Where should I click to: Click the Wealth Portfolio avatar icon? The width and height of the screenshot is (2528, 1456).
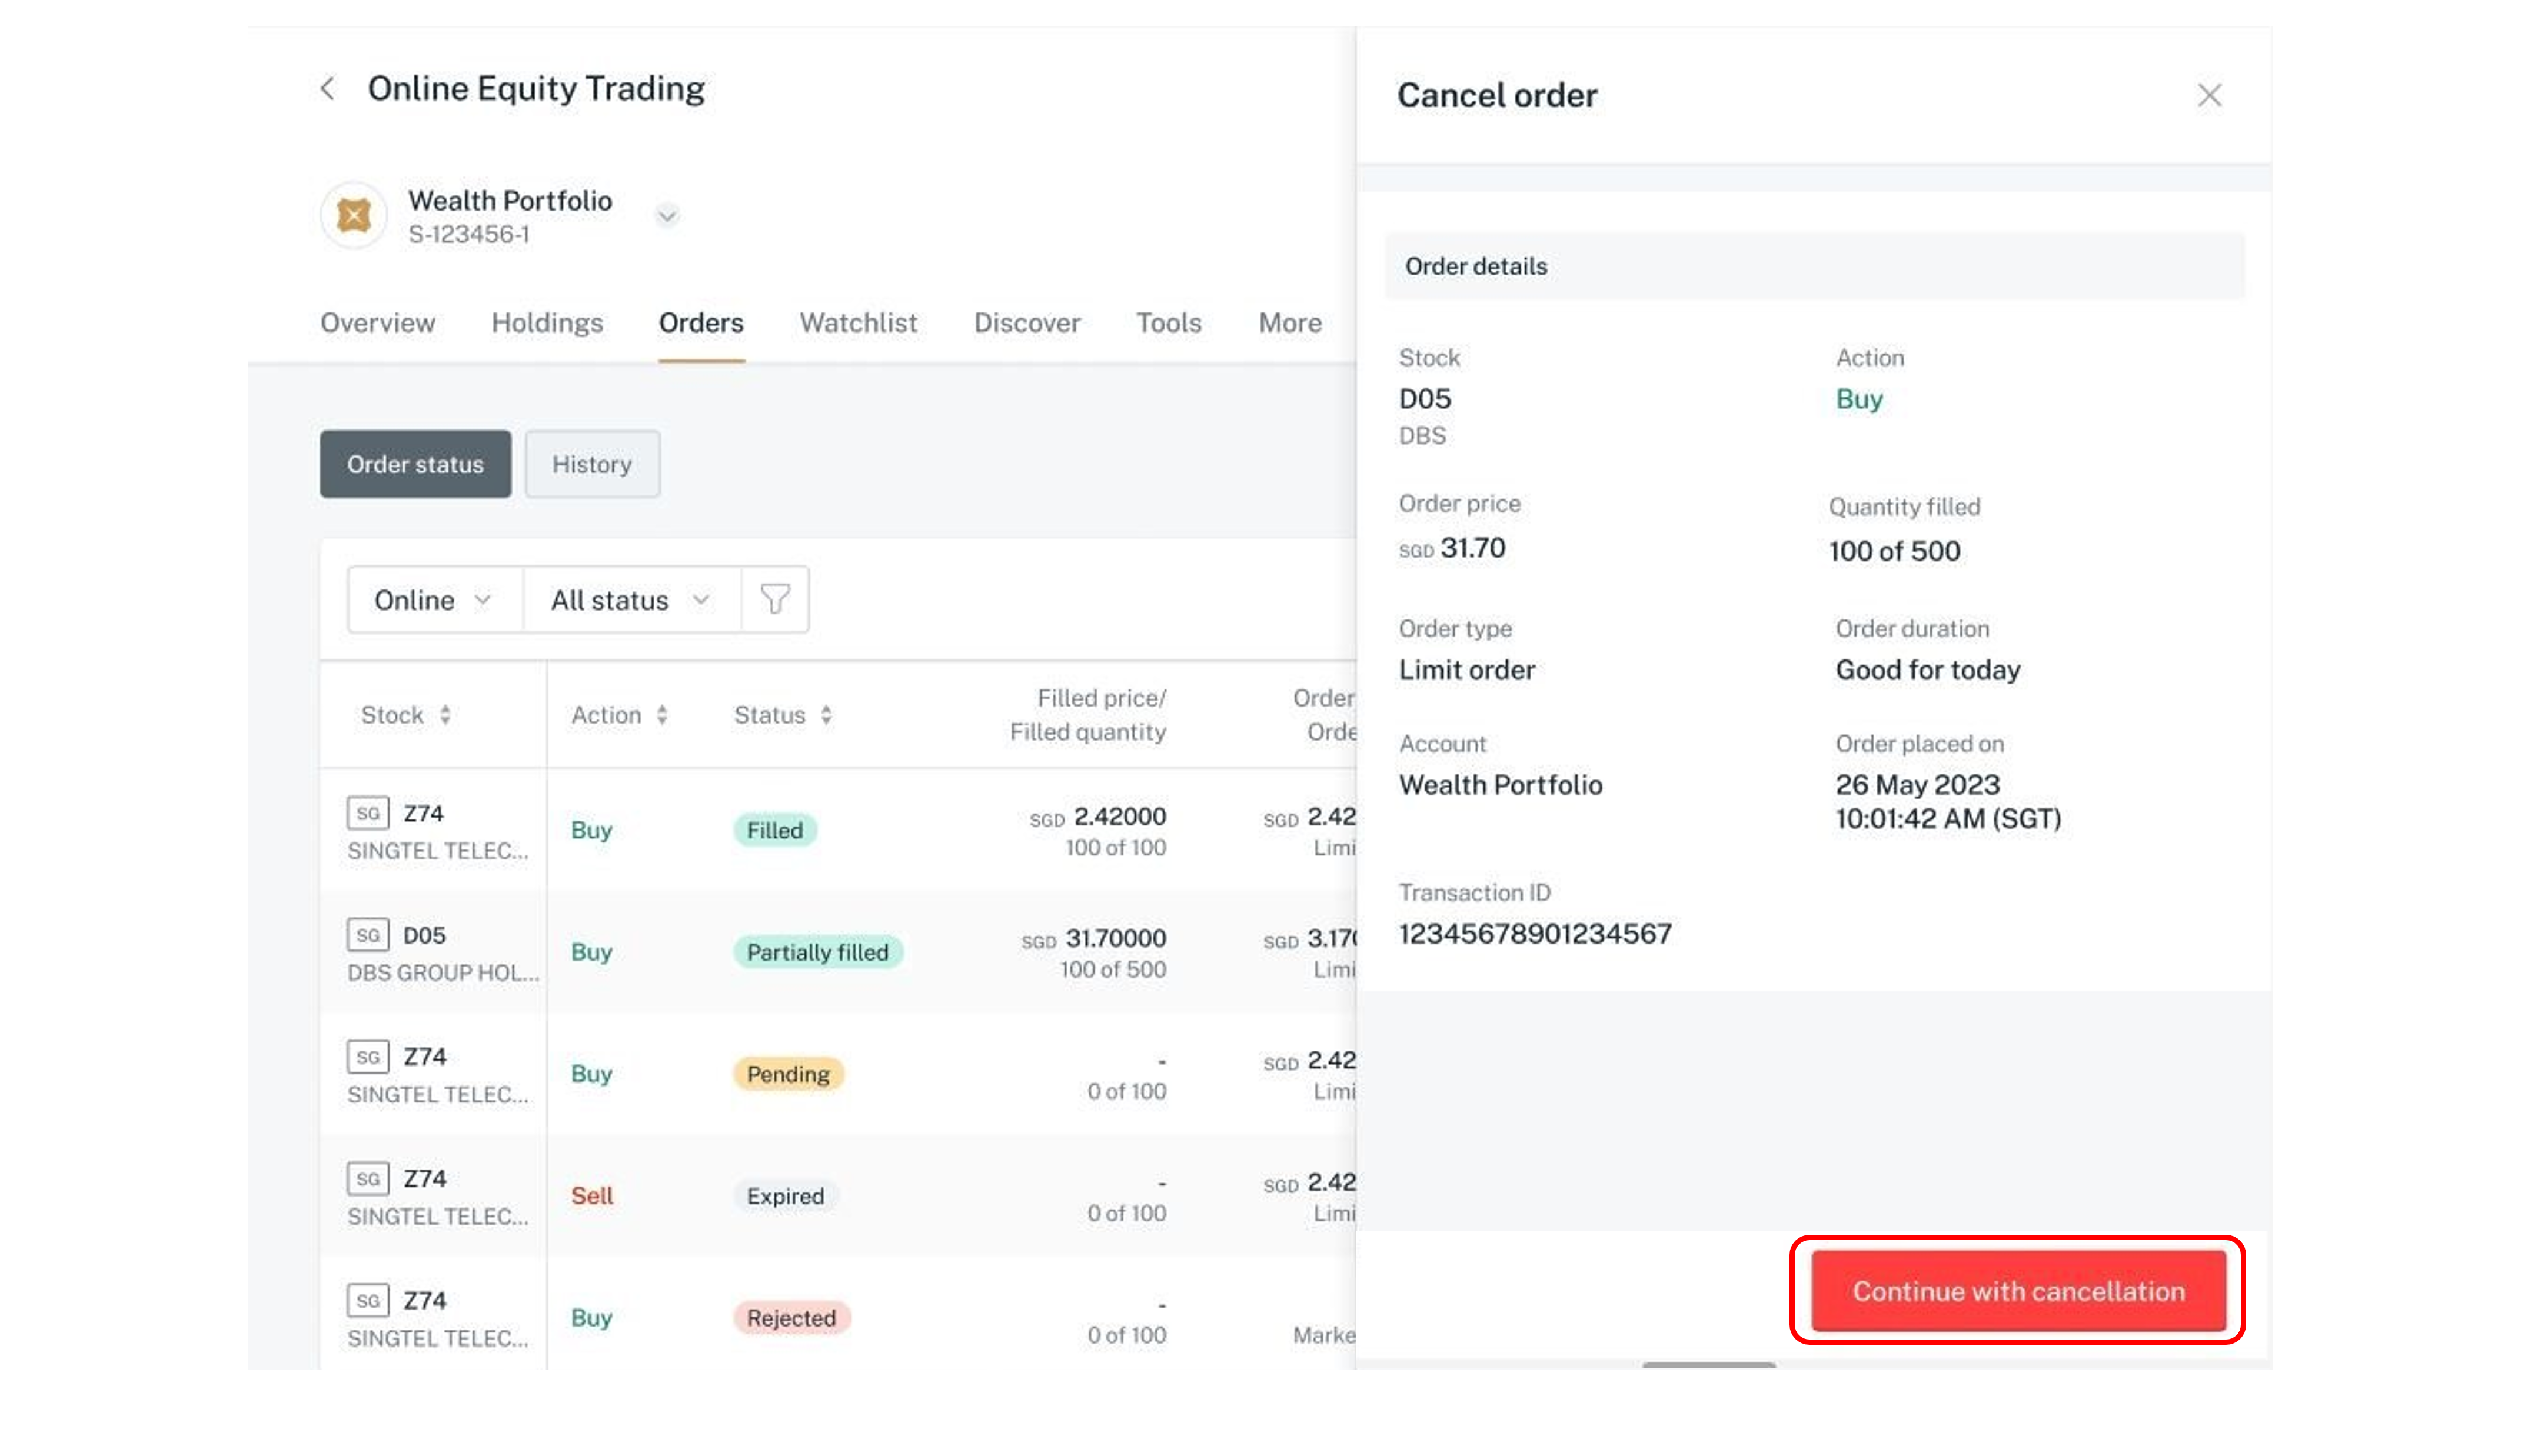(353, 215)
